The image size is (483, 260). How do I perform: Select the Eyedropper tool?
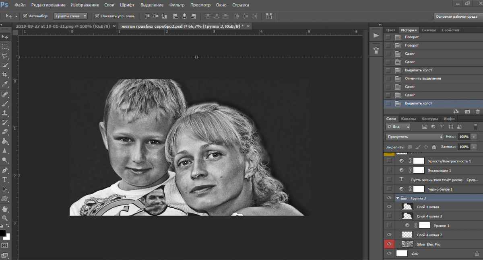pos(5,84)
